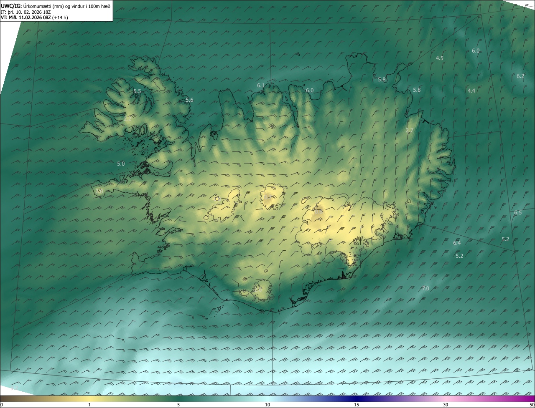This screenshot has width=535, height=408.
Task: Click the 2.2 value label in the Westfjords
Action: pos(128,119)
